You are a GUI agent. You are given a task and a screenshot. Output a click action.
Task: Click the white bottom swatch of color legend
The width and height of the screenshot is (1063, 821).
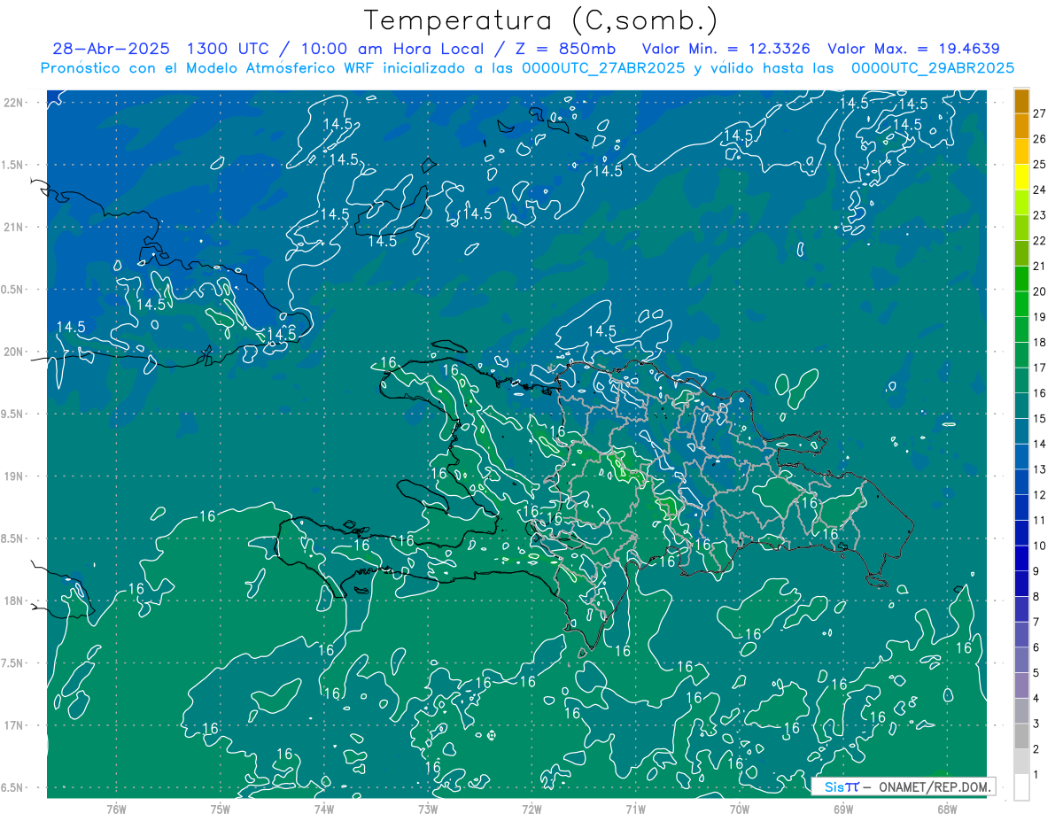tap(1021, 787)
